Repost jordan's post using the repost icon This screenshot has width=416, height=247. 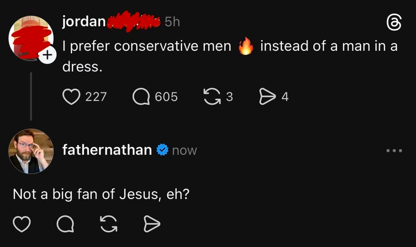tap(212, 96)
